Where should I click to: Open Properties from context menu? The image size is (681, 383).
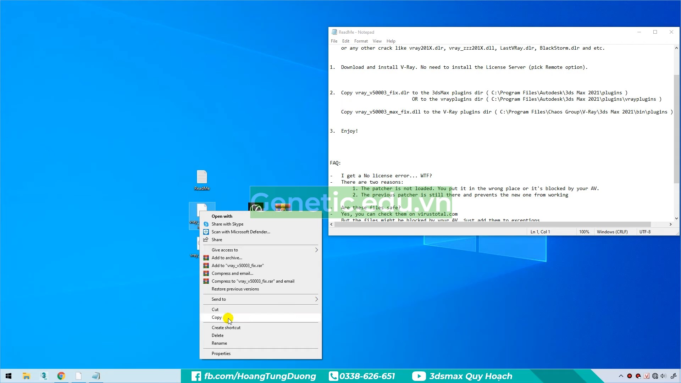coord(221,353)
